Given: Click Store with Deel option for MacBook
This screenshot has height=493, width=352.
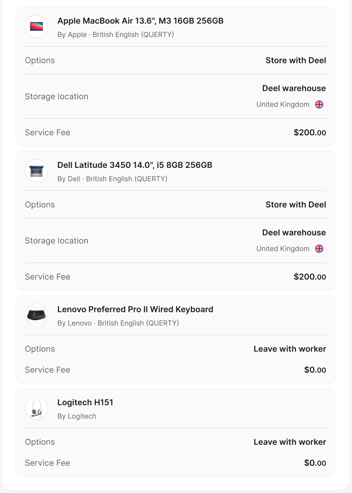Looking at the screenshot, I should (296, 60).
